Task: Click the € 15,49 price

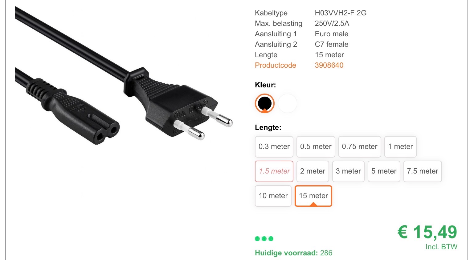Action: pyautogui.click(x=427, y=232)
